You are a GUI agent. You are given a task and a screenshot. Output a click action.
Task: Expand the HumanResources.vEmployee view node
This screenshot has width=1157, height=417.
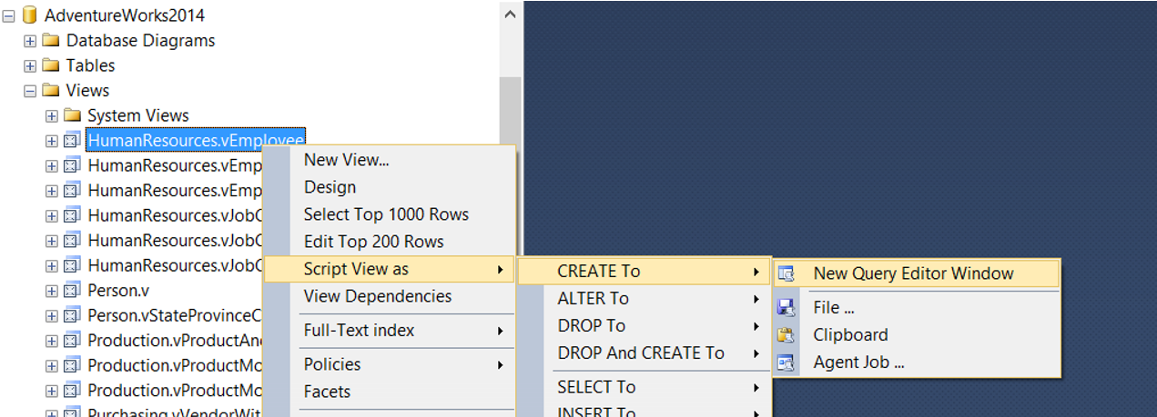coord(51,141)
